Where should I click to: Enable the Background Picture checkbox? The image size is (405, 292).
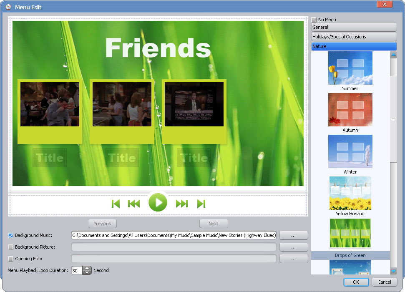point(10,247)
